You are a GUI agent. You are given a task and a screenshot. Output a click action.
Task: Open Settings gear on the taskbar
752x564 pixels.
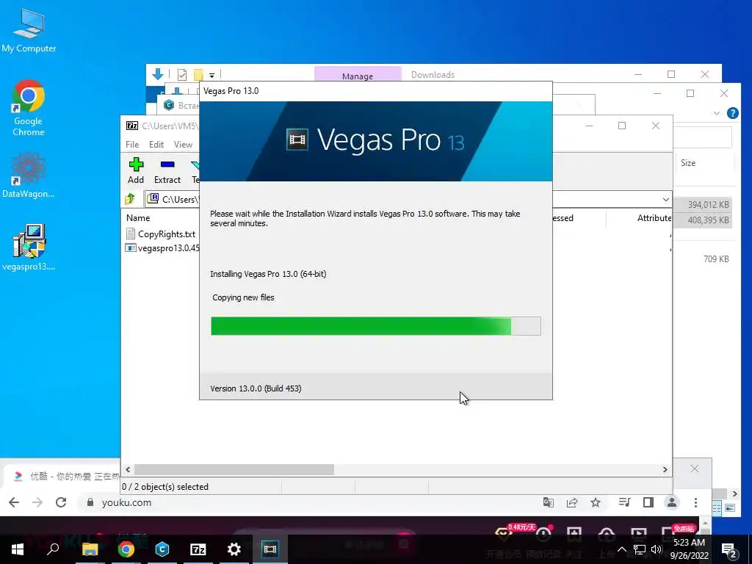[234, 549]
